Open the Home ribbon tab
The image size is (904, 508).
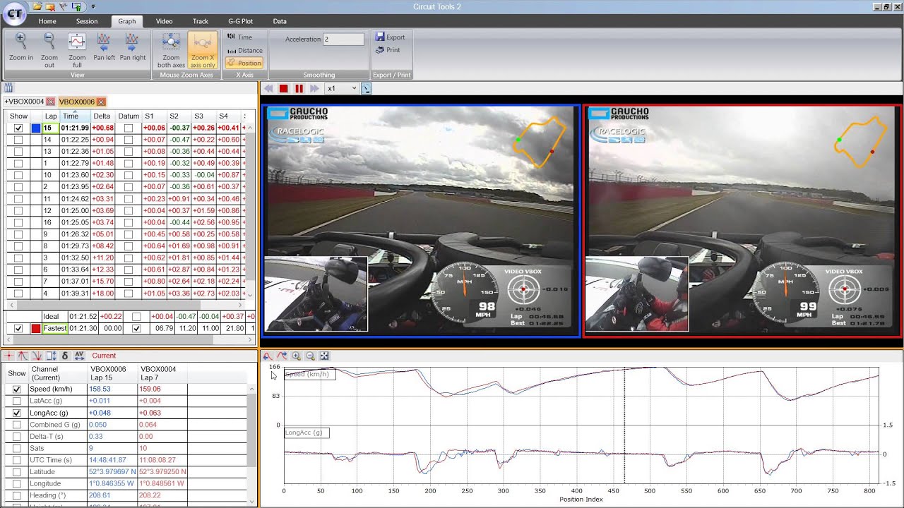point(47,21)
